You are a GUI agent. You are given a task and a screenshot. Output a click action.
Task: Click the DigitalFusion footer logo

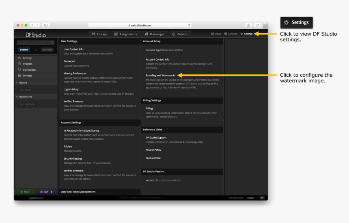36,198
